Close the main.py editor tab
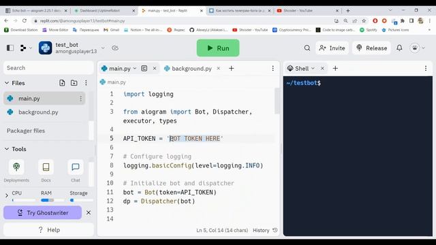 [x=155, y=68]
